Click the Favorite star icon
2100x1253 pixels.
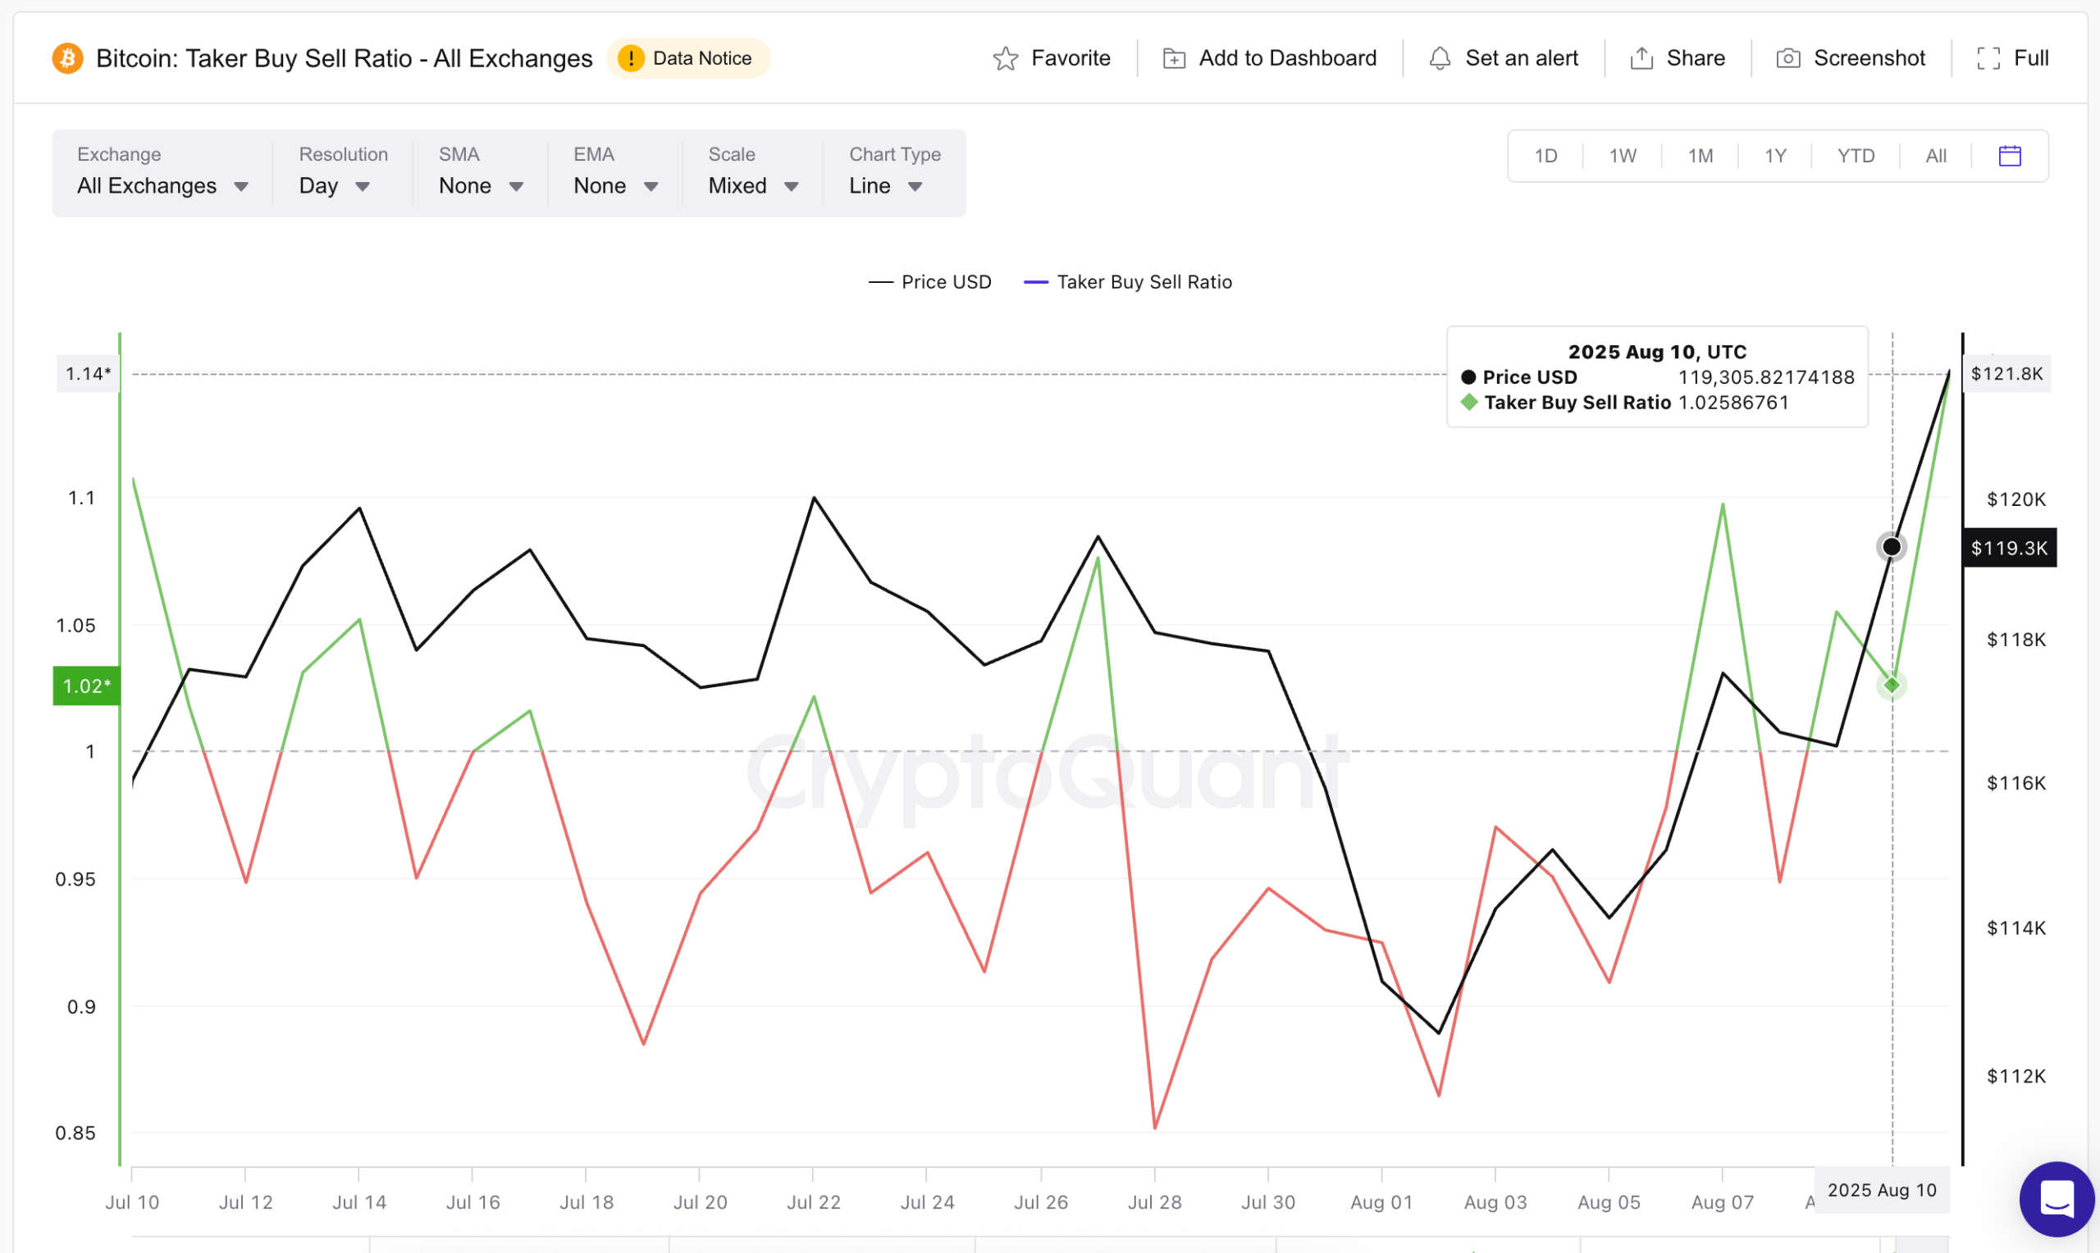pyautogui.click(x=1005, y=58)
